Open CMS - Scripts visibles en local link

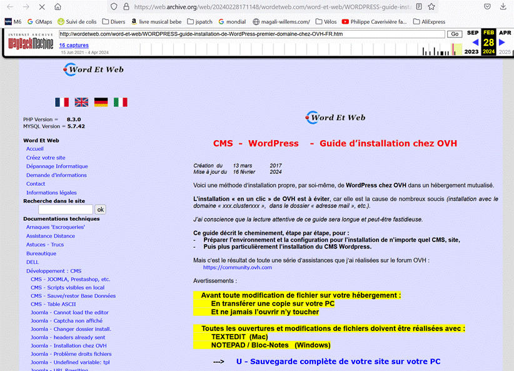[68, 288]
